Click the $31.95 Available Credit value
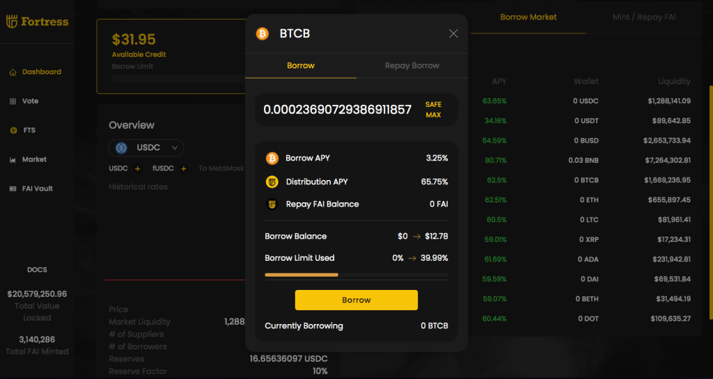Image resolution: width=713 pixels, height=379 pixels. click(x=134, y=40)
